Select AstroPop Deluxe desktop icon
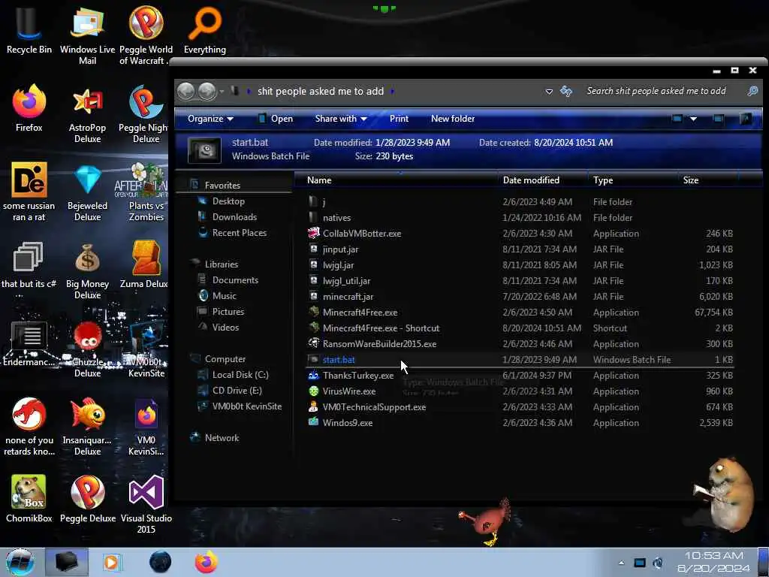The width and height of the screenshot is (769, 577). (x=87, y=114)
